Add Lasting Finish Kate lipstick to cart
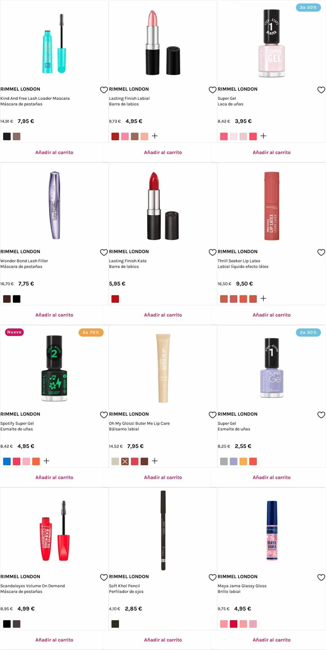 coord(163,315)
